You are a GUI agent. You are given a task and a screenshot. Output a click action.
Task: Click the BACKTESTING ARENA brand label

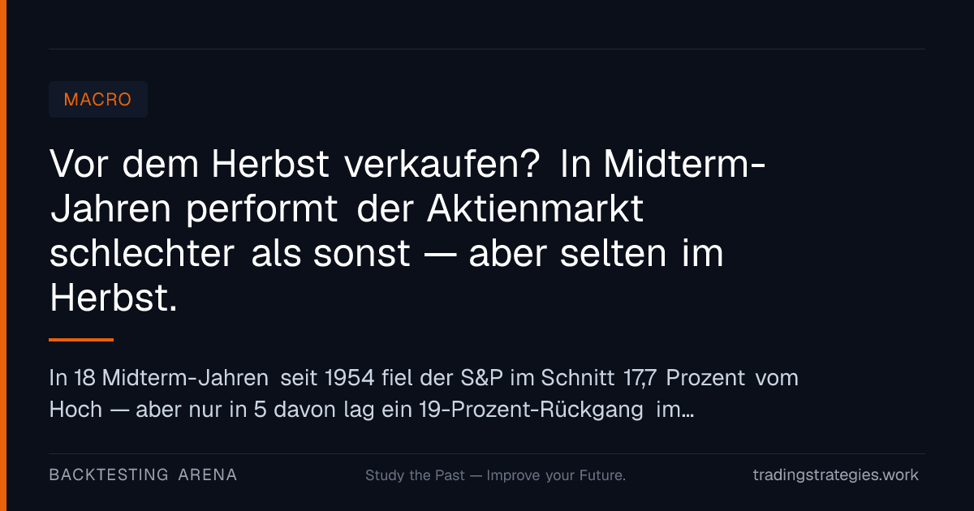pos(143,474)
